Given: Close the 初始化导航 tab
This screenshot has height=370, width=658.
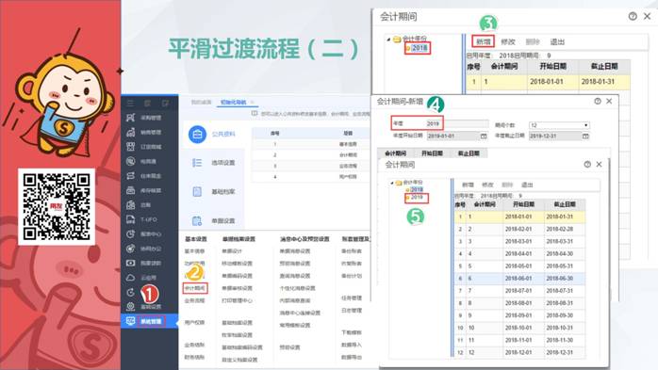Looking at the screenshot, I should tap(253, 103).
